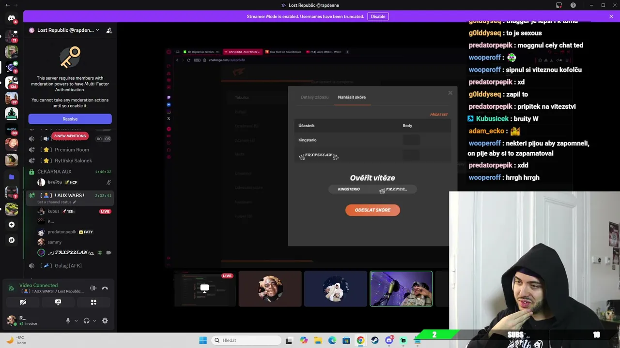Select highlighted purple webcam participant thumbnail
The width and height of the screenshot is (620, 348).
coord(401,289)
